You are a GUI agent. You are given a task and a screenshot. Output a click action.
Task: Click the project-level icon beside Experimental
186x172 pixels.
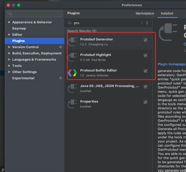tap(60, 78)
